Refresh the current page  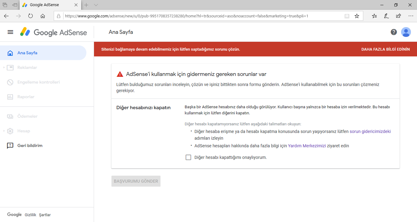[31, 16]
